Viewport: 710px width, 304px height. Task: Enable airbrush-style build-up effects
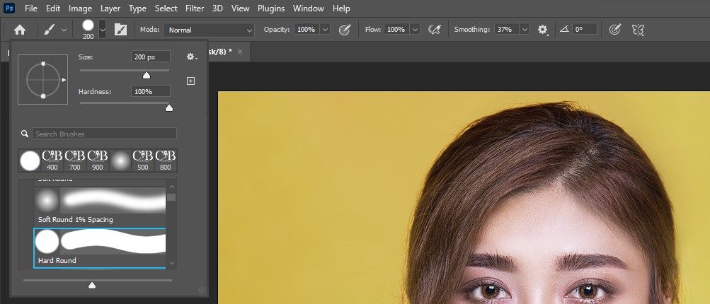point(435,30)
